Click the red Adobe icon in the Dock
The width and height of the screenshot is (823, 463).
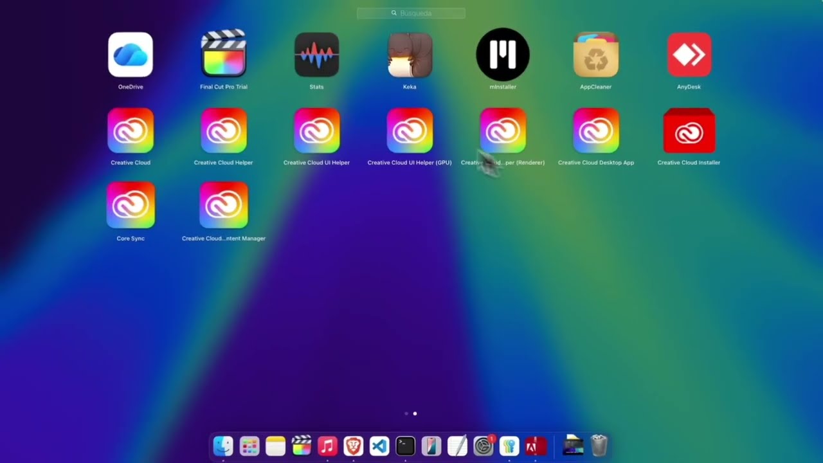click(x=536, y=446)
